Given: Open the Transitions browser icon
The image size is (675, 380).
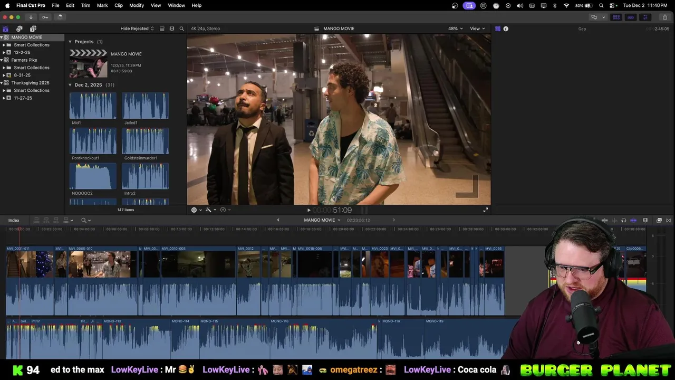Looking at the screenshot, I should [669, 220].
